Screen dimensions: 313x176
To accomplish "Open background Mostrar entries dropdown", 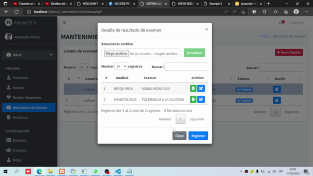I will click(83, 67).
